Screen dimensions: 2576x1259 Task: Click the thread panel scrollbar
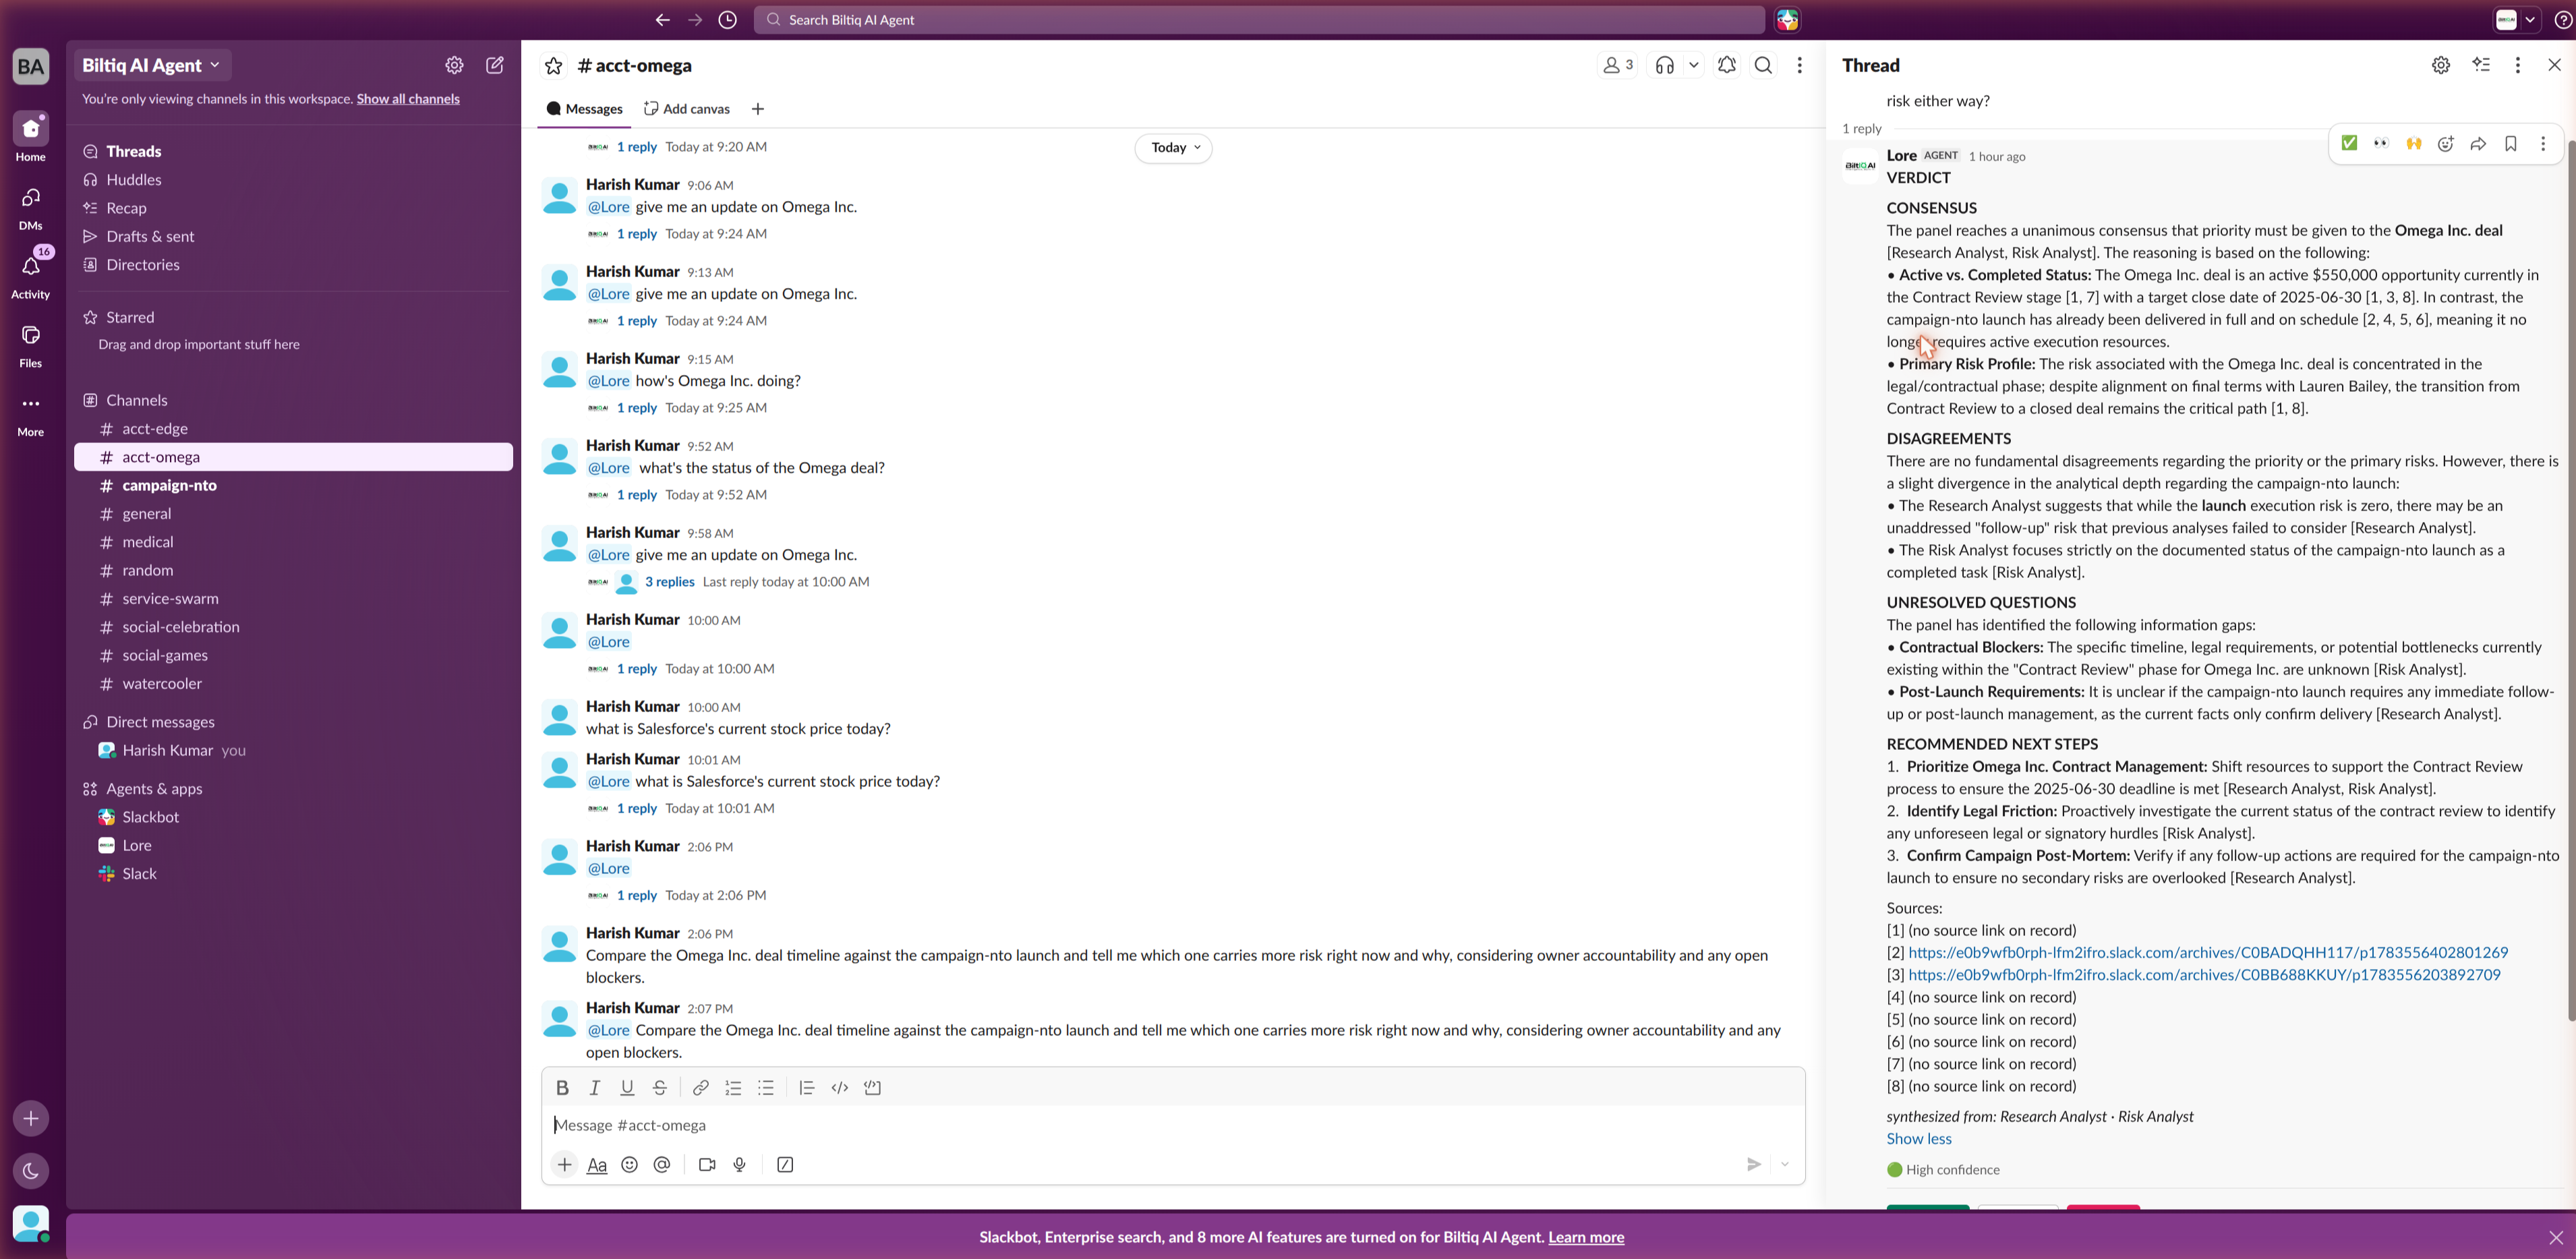(2570, 580)
